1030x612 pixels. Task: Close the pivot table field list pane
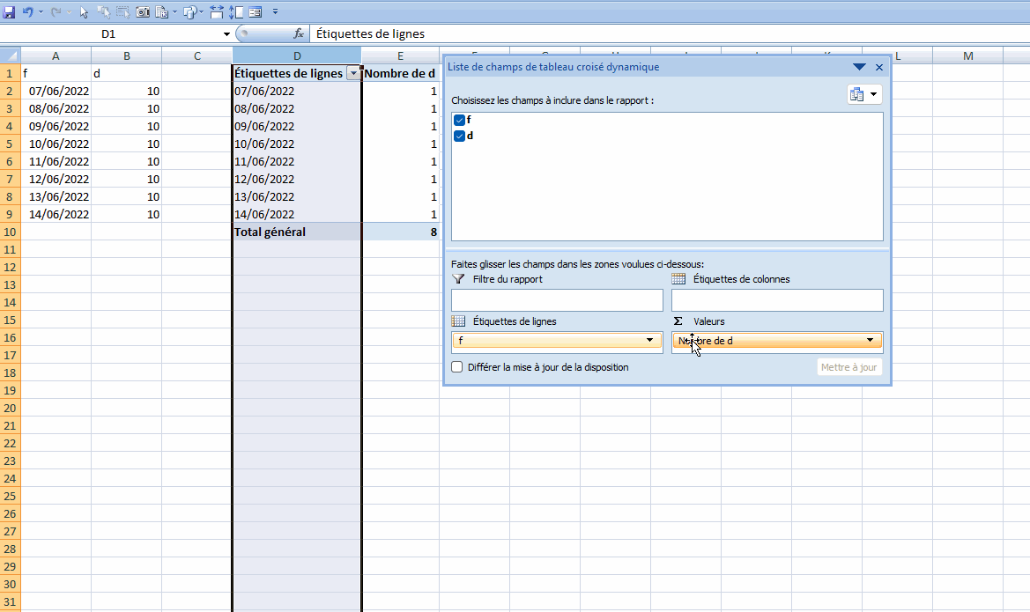pyautogui.click(x=879, y=67)
